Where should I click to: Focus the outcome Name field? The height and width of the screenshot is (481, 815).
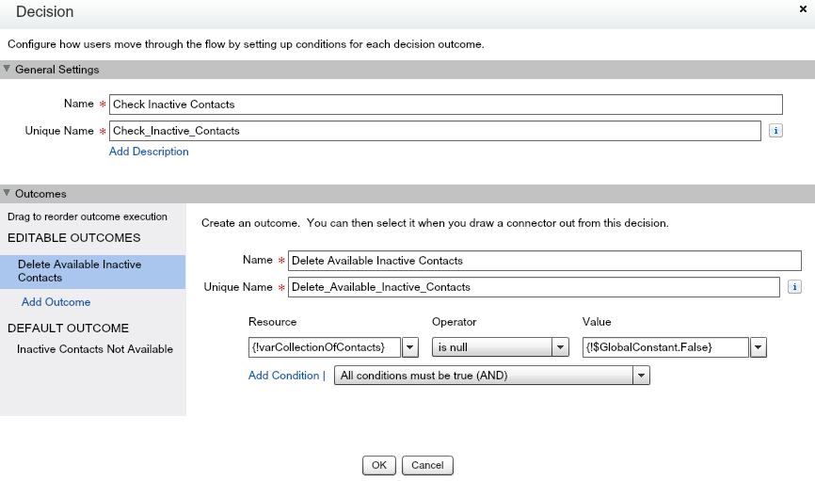coord(544,261)
